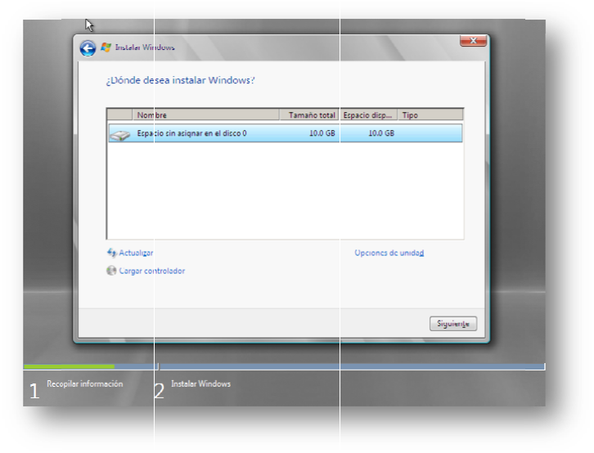Click the Cargar controlador disc icon

pyautogui.click(x=111, y=271)
